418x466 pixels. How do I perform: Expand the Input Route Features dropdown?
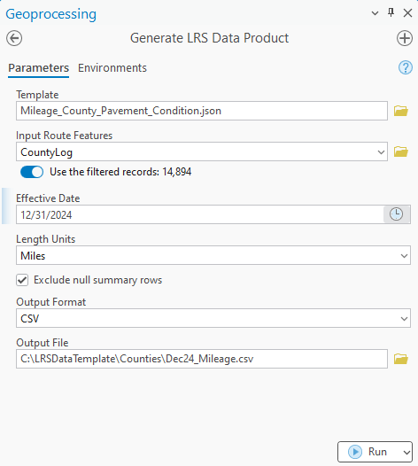[381, 151]
